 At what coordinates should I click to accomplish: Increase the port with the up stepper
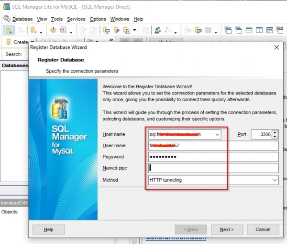point(275,132)
